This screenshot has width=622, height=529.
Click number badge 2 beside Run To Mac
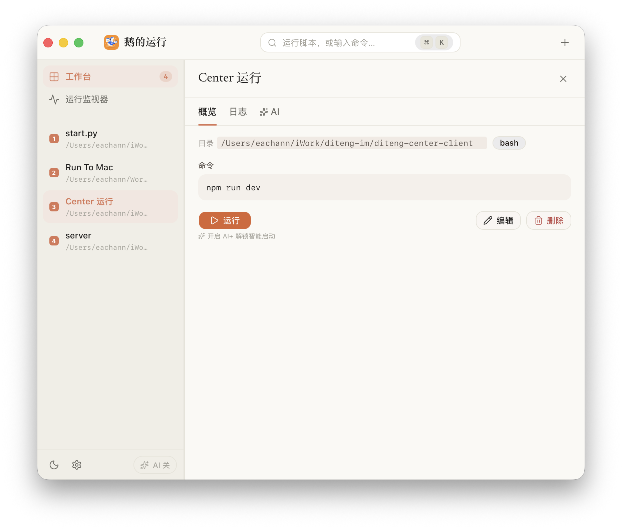(54, 173)
